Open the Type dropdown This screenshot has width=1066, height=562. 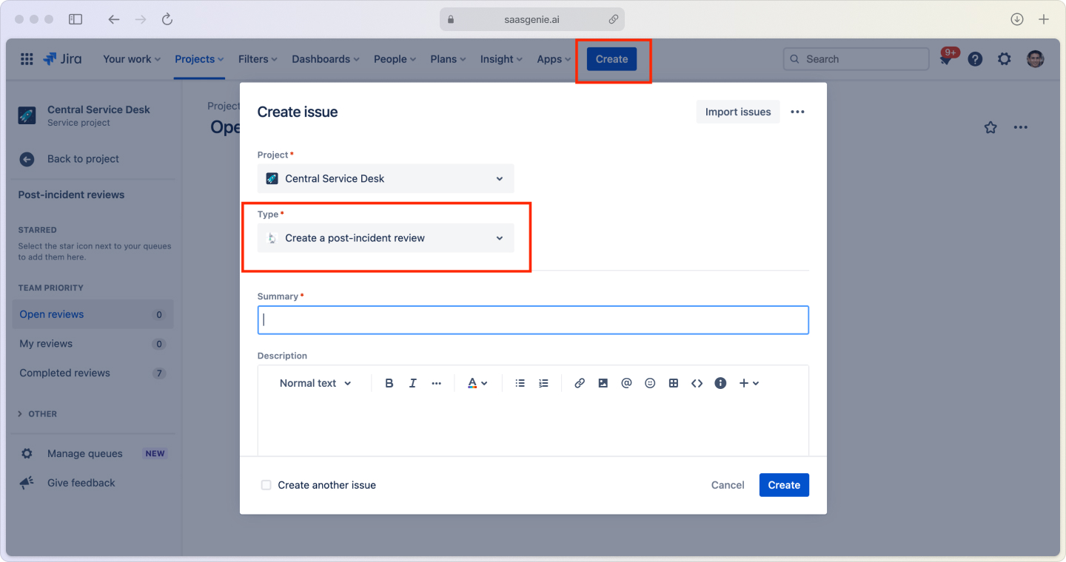click(386, 238)
